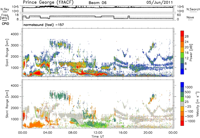Click the '12' Power colorbar tick
The image size is (200, 138).
click(x=186, y=58)
